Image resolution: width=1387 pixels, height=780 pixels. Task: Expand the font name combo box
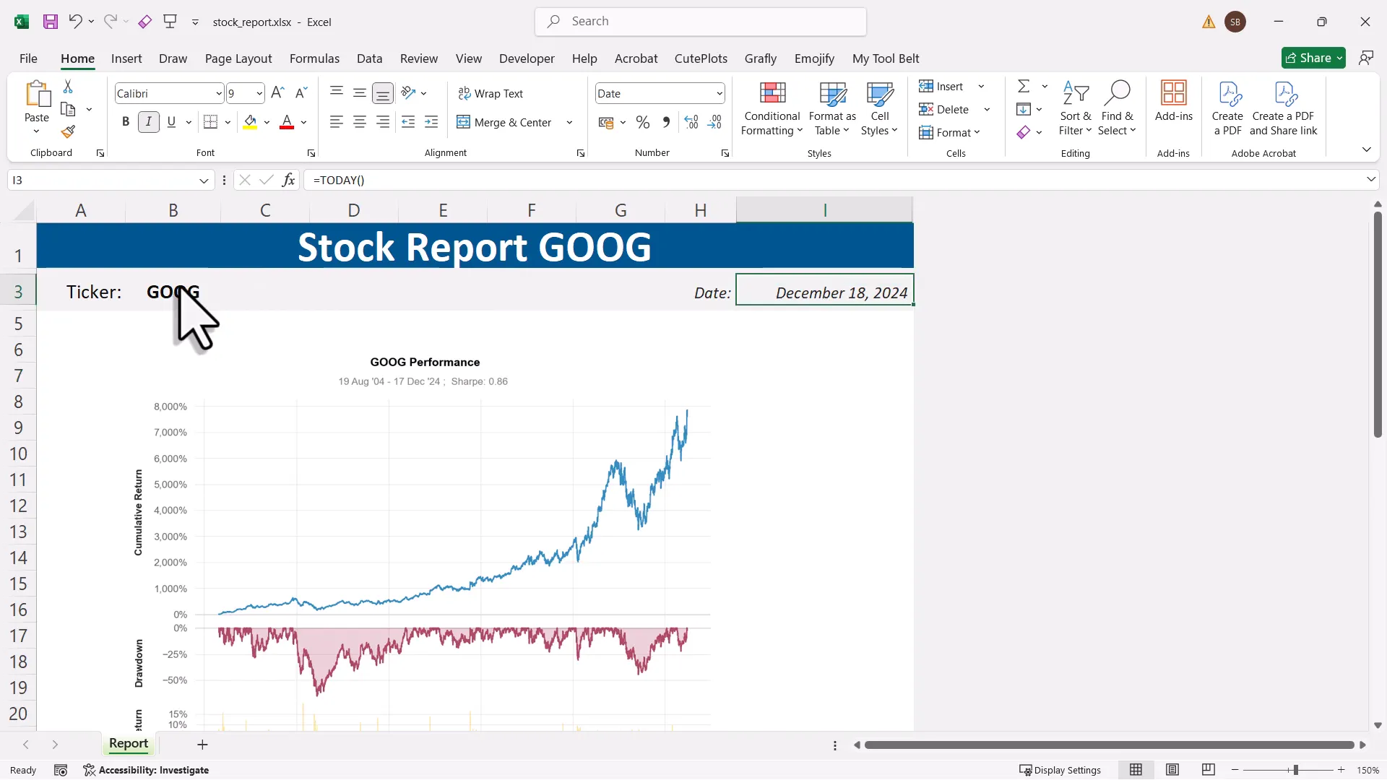pos(218,92)
